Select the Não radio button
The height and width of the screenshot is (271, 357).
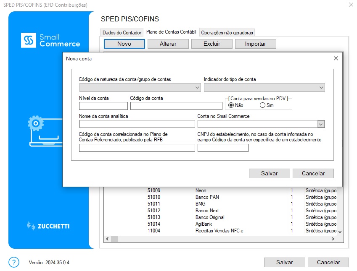[x=231, y=105]
